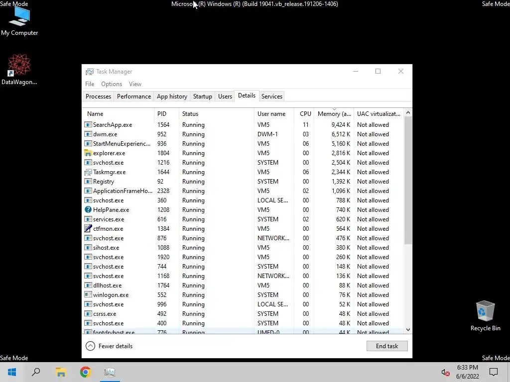Open the taskbar search magnifier
This screenshot has height=382, width=510.
click(36, 372)
